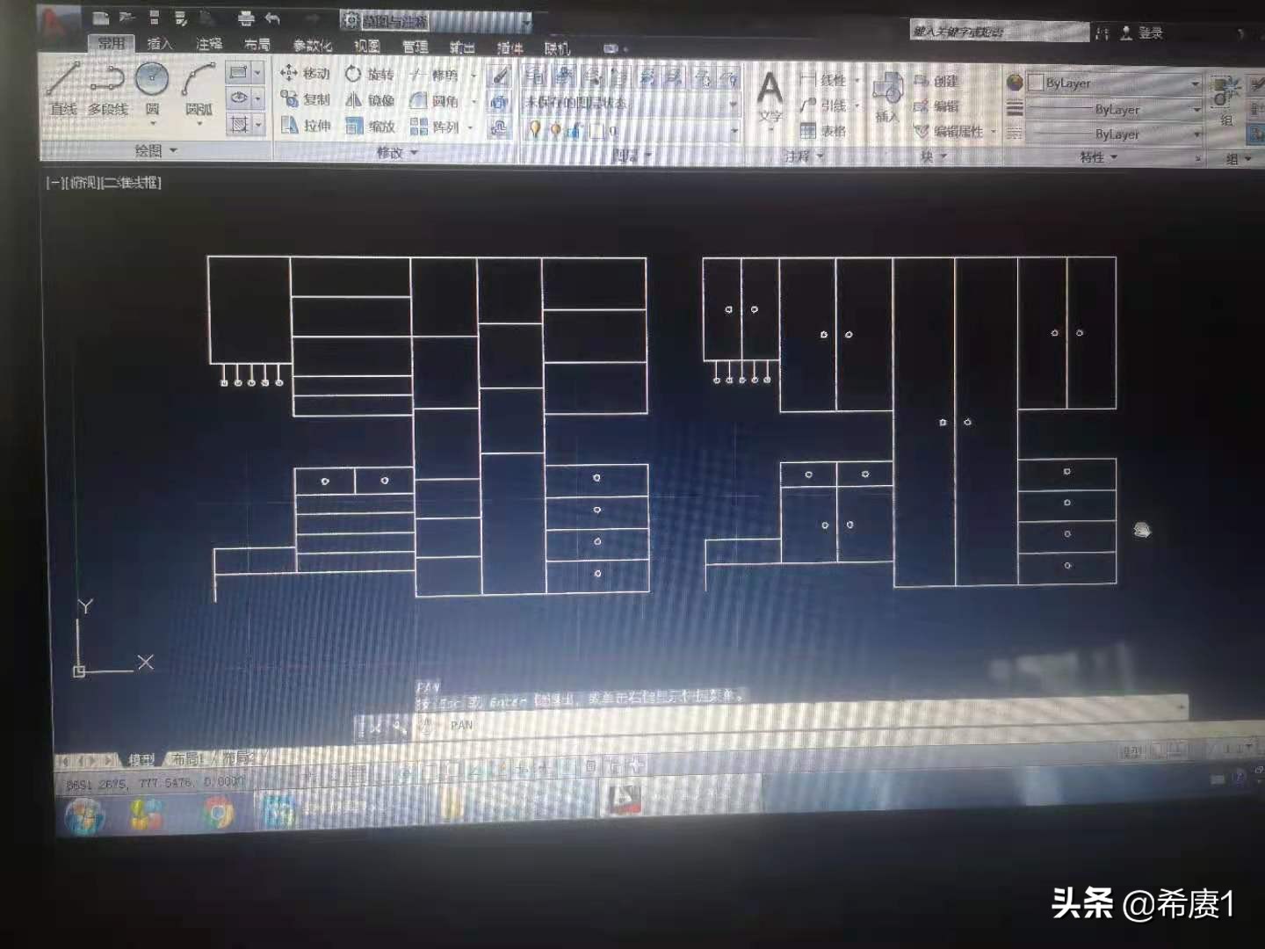The width and height of the screenshot is (1265, 949).
Task: Toggle the layer lock icon
Action: coord(575,131)
